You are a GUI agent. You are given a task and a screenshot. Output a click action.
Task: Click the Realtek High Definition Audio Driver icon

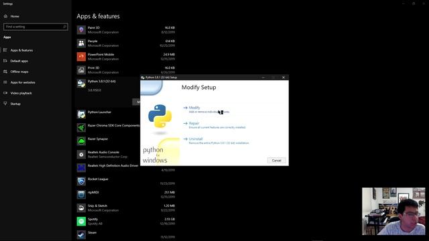coord(81,168)
